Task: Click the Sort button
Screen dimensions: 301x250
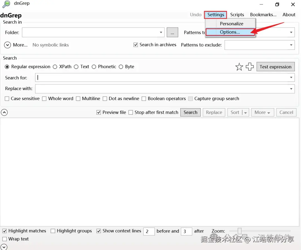Action: point(235,112)
